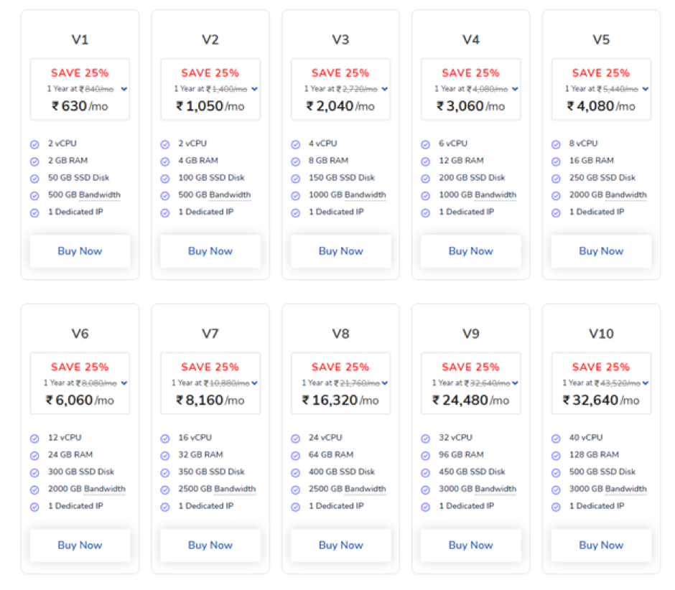This screenshot has width=675, height=590.
Task: Click the checkmark icon next to V10's 500 GB SSD Disk
Action: 556,473
